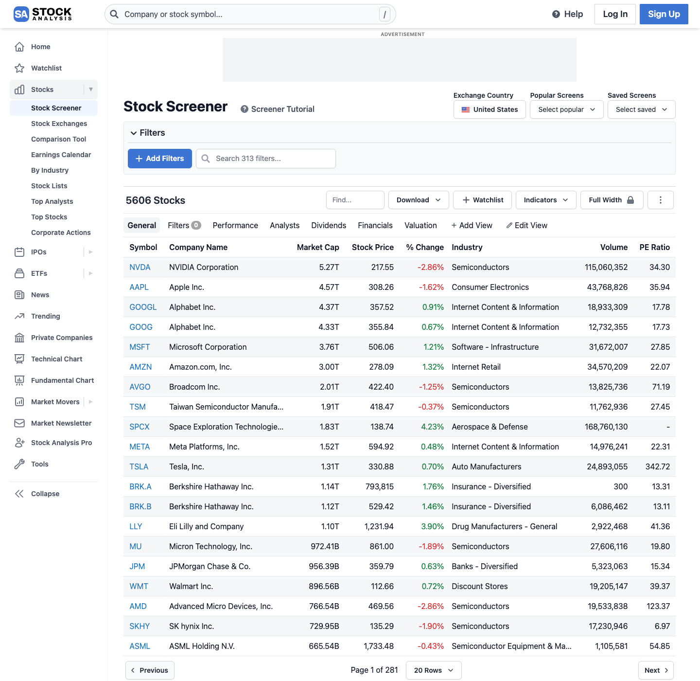Screen dimensions: 700x681
Task: Sort by % Change column header
Action: [425, 247]
